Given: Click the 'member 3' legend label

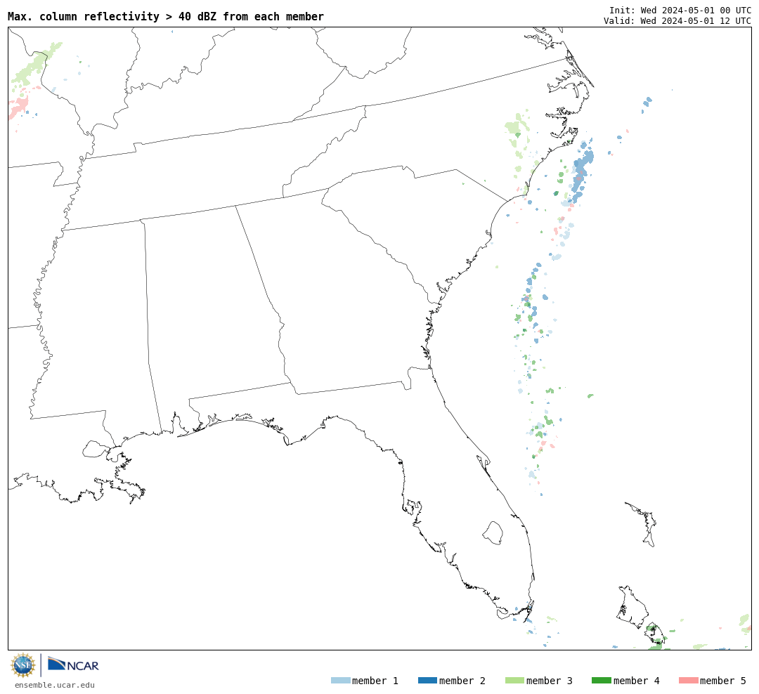Looking at the screenshot, I should 550,681.
